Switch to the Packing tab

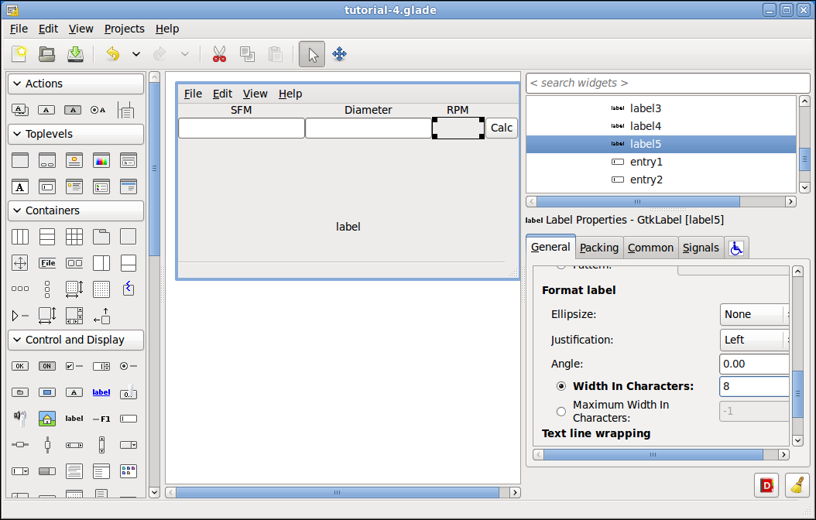click(x=599, y=248)
